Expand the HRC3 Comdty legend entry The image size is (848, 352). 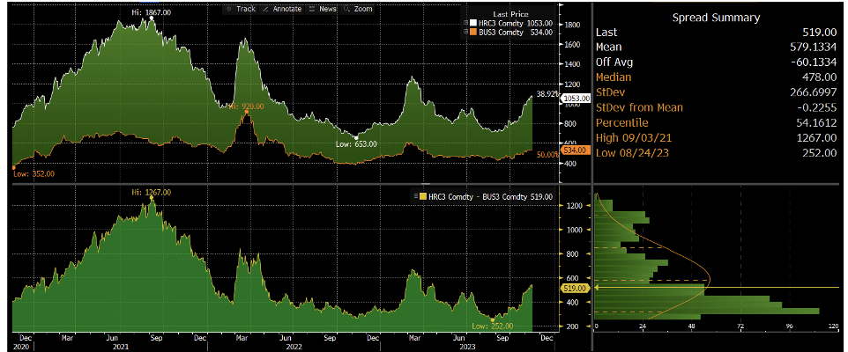[465, 23]
